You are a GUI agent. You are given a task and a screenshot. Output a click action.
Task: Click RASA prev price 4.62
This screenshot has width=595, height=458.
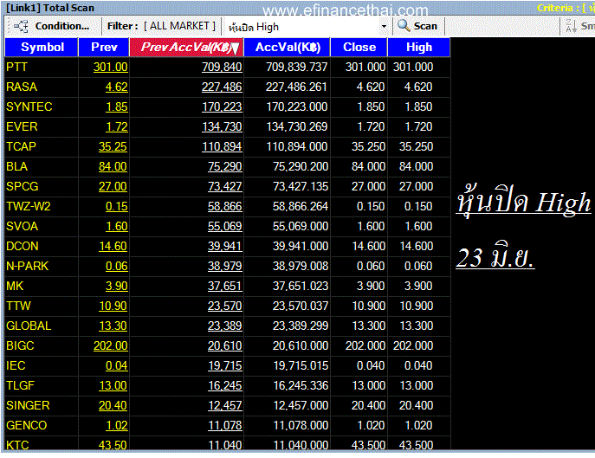point(117,87)
